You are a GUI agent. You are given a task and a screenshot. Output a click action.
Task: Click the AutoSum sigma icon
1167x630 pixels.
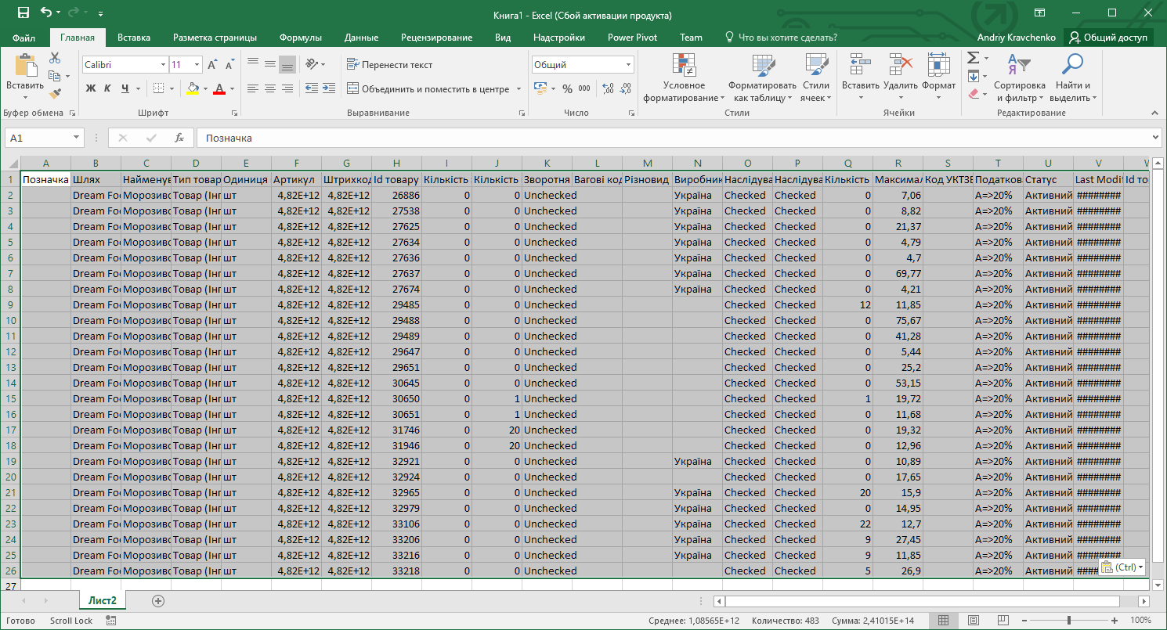click(x=973, y=58)
